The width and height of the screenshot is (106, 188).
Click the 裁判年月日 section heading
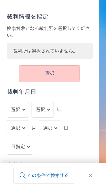[x=21, y=92]
